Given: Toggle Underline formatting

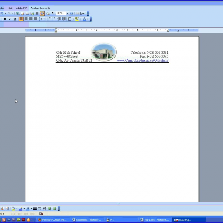Looking at the screenshot, I should [15, 19].
